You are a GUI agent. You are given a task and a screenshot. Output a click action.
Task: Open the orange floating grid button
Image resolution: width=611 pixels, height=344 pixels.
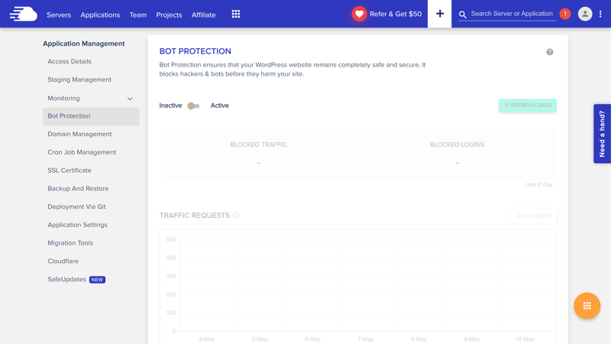coord(587,306)
